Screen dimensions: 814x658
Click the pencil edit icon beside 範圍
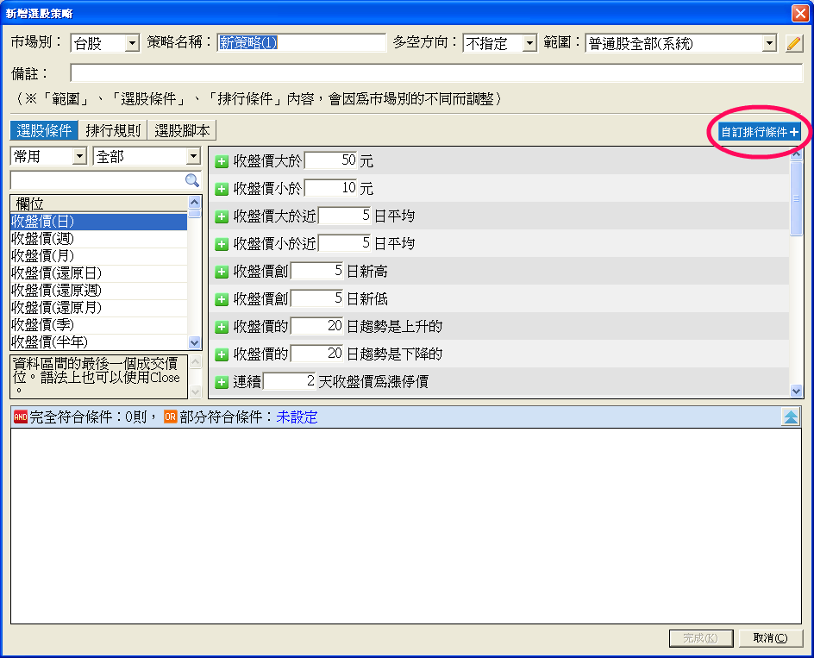pyautogui.click(x=794, y=43)
